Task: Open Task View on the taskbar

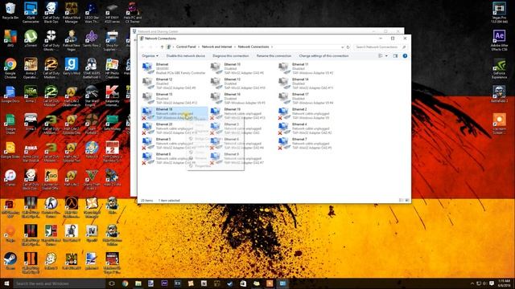Action: tap(112, 283)
